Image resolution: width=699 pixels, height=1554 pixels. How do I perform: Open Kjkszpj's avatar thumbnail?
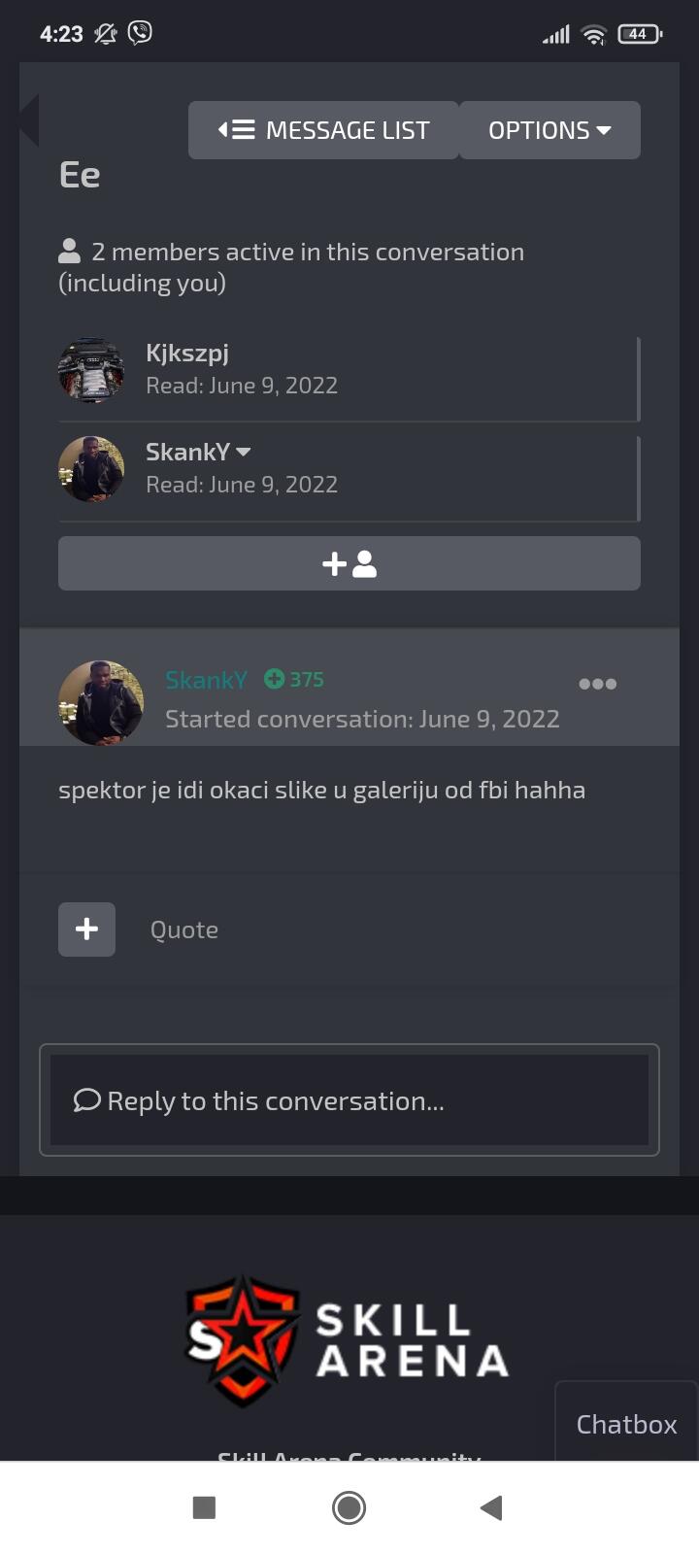(91, 370)
